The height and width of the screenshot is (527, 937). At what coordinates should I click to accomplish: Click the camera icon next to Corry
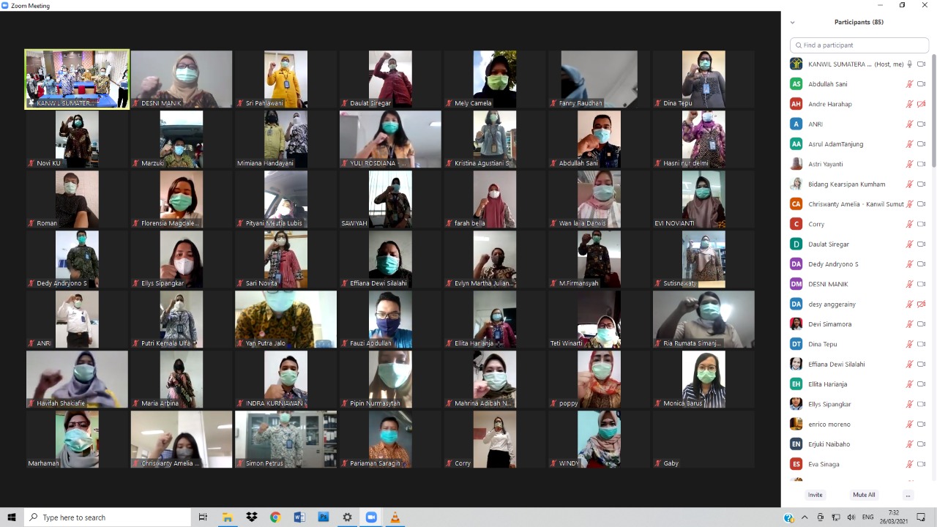(x=922, y=224)
